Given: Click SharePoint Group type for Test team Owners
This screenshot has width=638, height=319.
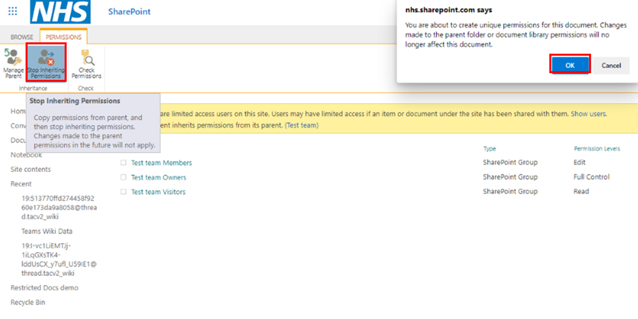Looking at the screenshot, I should pyautogui.click(x=510, y=177).
